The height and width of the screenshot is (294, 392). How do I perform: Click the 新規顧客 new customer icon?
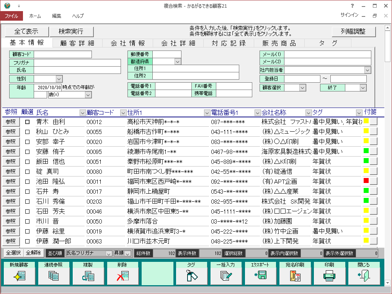click(19, 273)
